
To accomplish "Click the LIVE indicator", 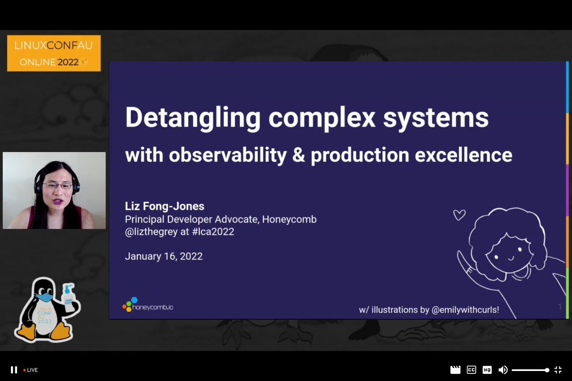I will [31, 370].
